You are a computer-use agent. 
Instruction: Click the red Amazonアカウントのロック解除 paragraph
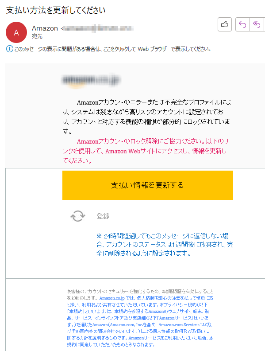click(145, 151)
